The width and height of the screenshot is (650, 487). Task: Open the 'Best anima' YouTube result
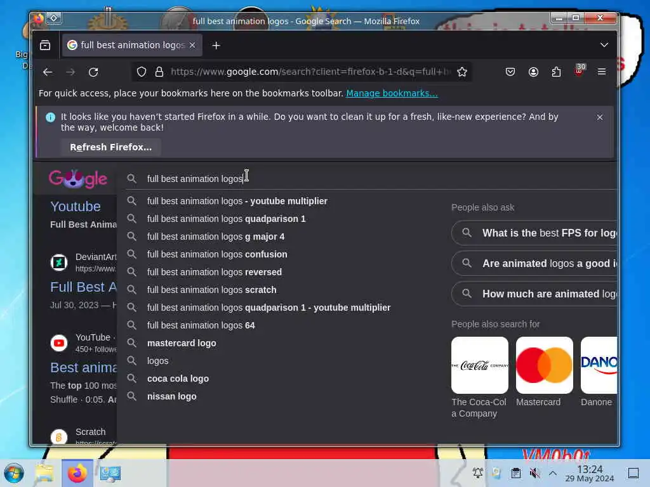pos(83,368)
